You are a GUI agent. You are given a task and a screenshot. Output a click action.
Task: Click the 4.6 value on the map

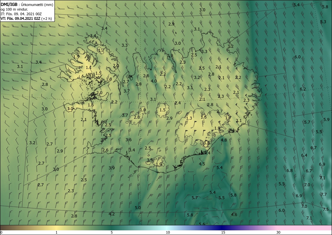(234, 215)
